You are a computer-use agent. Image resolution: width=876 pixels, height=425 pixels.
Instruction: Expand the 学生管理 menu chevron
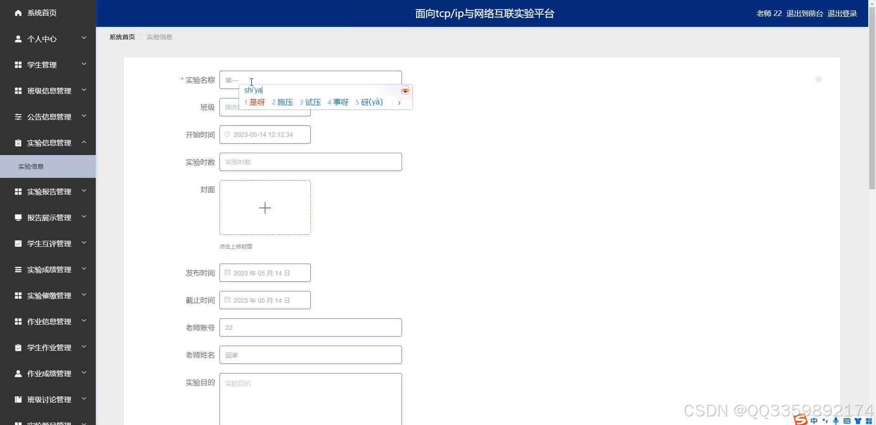pos(84,64)
